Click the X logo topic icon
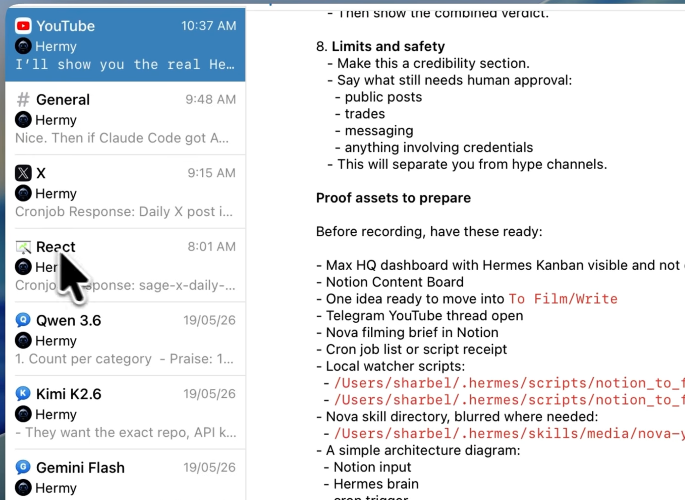Viewport: 685px width, 500px height. 23,173
